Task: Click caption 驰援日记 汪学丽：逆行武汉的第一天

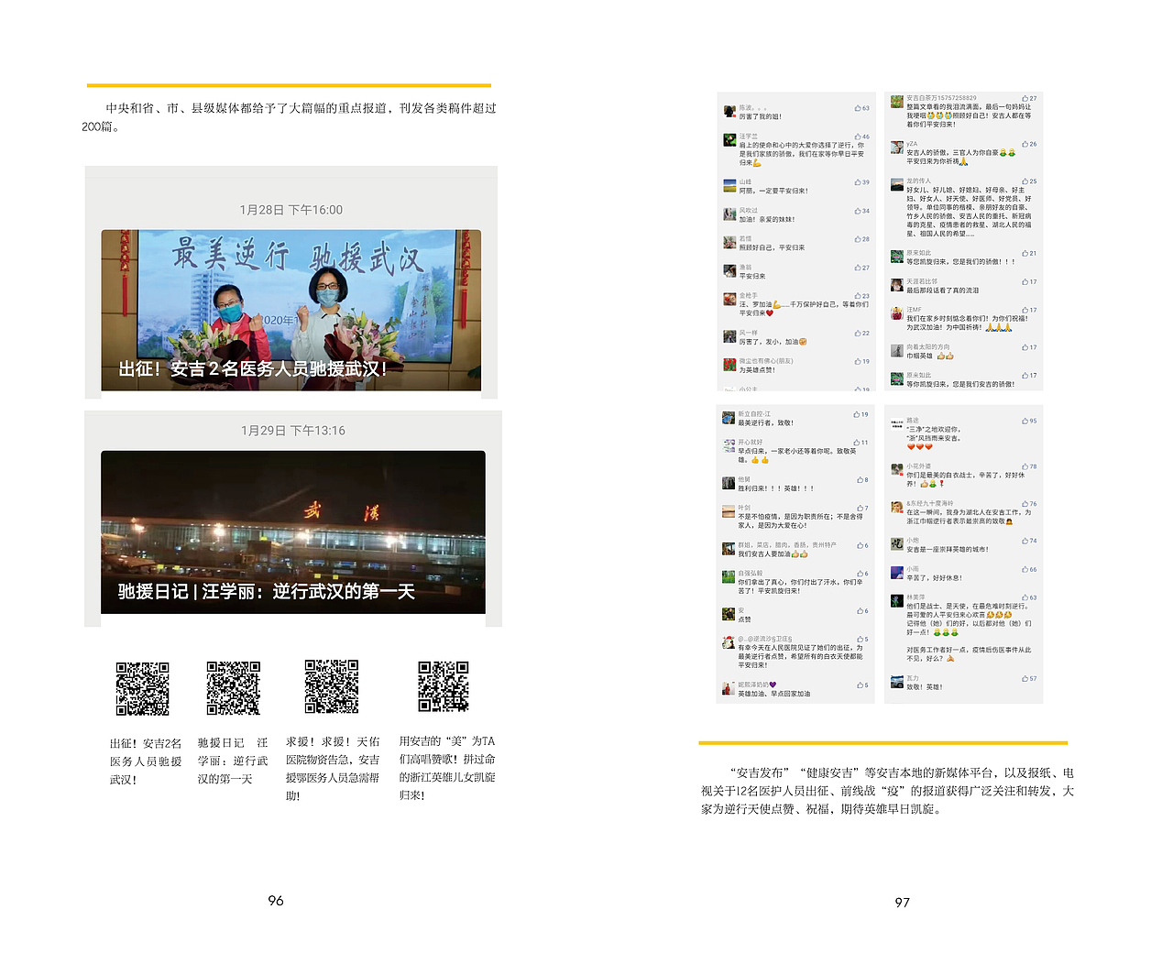Action: [233, 761]
